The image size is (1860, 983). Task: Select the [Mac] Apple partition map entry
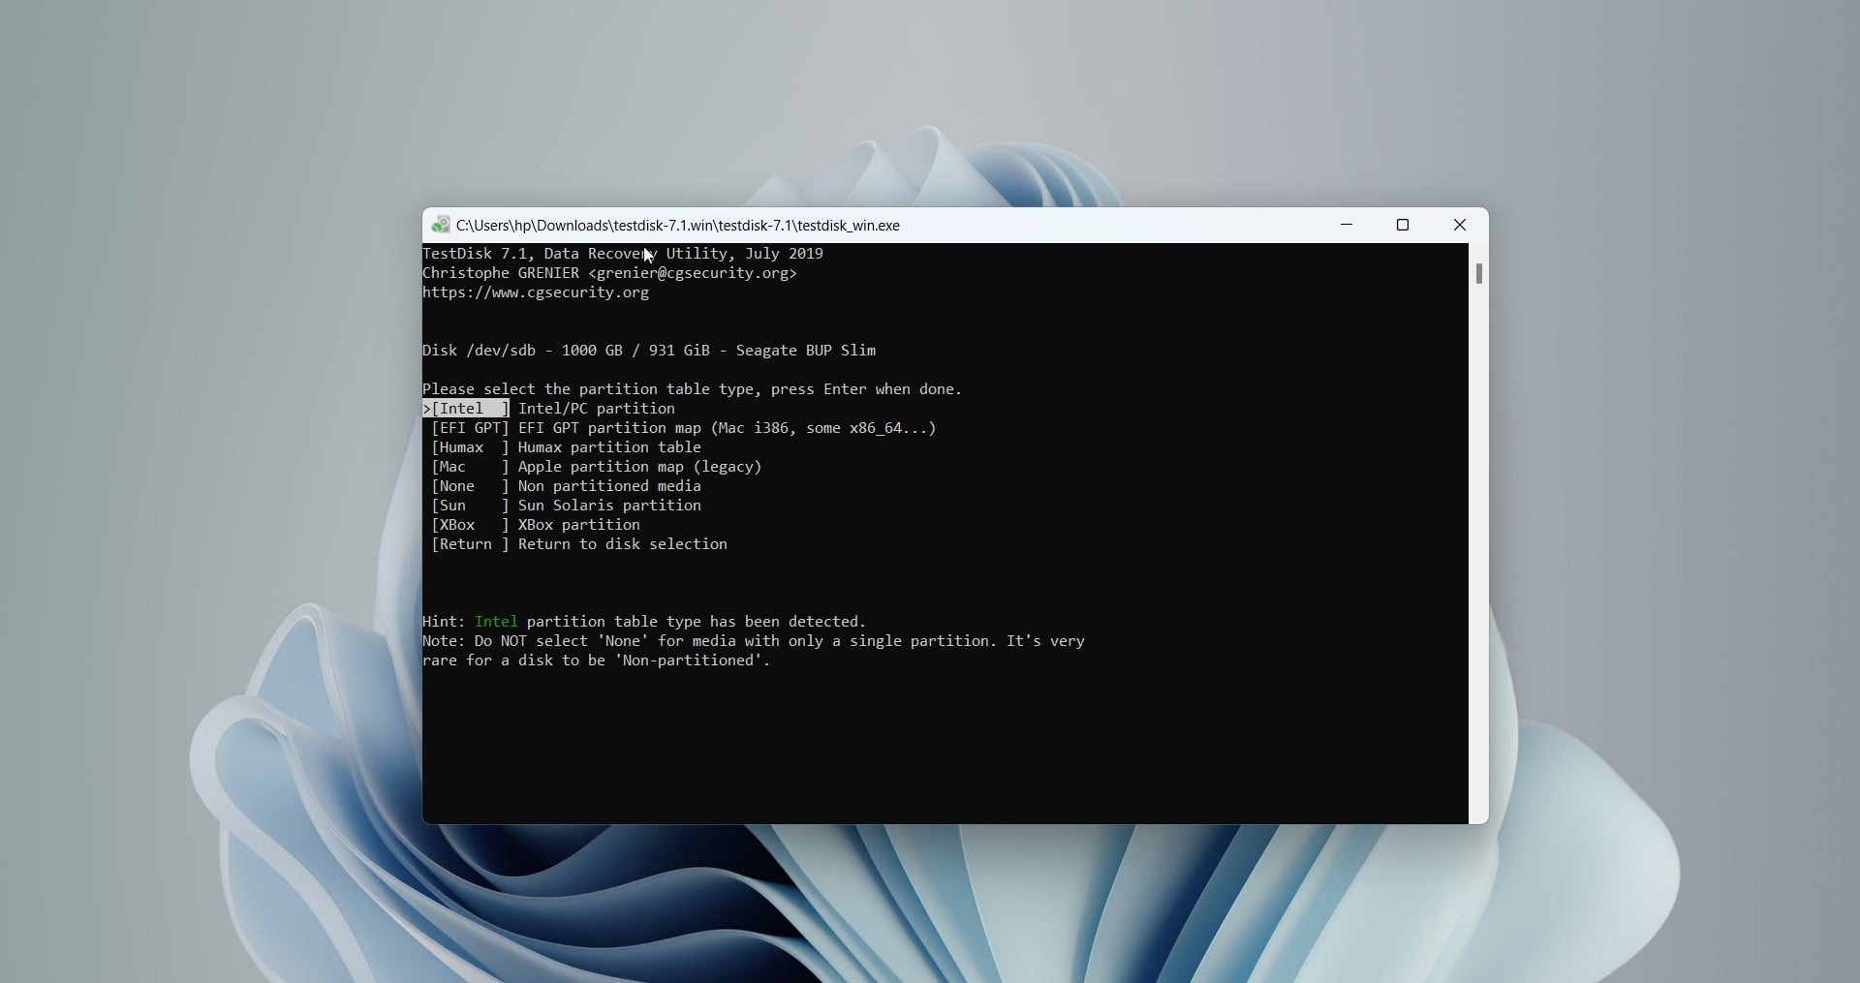[470, 467]
